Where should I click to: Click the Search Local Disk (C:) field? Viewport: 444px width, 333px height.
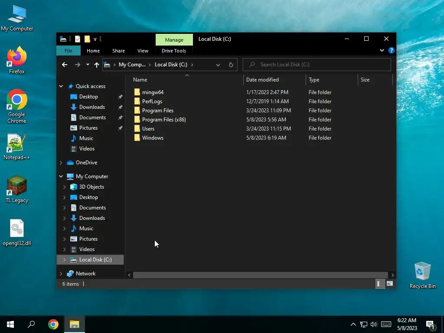point(317,65)
